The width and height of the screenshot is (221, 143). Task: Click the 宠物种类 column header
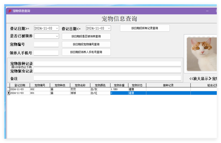tap(60, 85)
